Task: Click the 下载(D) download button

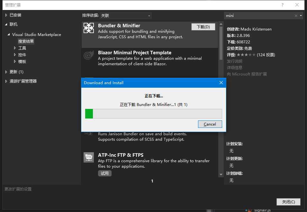Action: (x=203, y=27)
